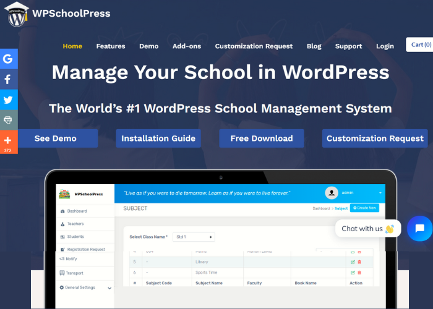Open the Add-ons menu item
This screenshot has width=433, height=309.
(187, 46)
